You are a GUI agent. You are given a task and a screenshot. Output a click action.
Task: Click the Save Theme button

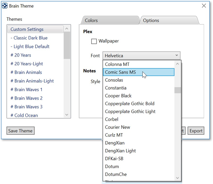tap(20, 131)
